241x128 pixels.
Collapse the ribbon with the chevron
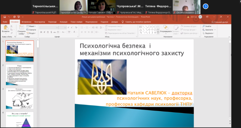click(x=229, y=37)
